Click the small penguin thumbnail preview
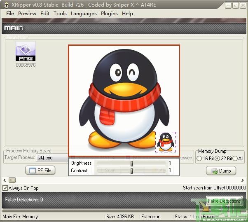The height and width of the screenshot is (222, 248). (x=166, y=142)
